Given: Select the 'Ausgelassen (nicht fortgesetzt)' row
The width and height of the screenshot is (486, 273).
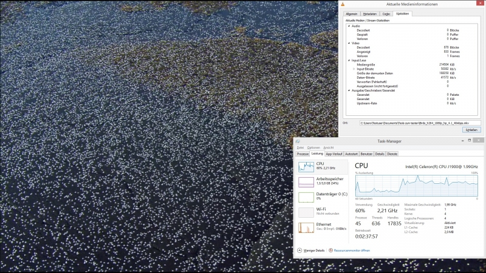Looking at the screenshot, I should [412, 86].
